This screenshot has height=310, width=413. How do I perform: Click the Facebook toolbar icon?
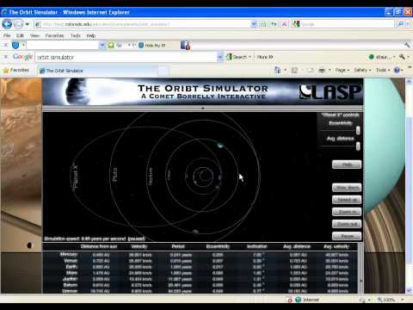pyautogui.click(x=185, y=46)
